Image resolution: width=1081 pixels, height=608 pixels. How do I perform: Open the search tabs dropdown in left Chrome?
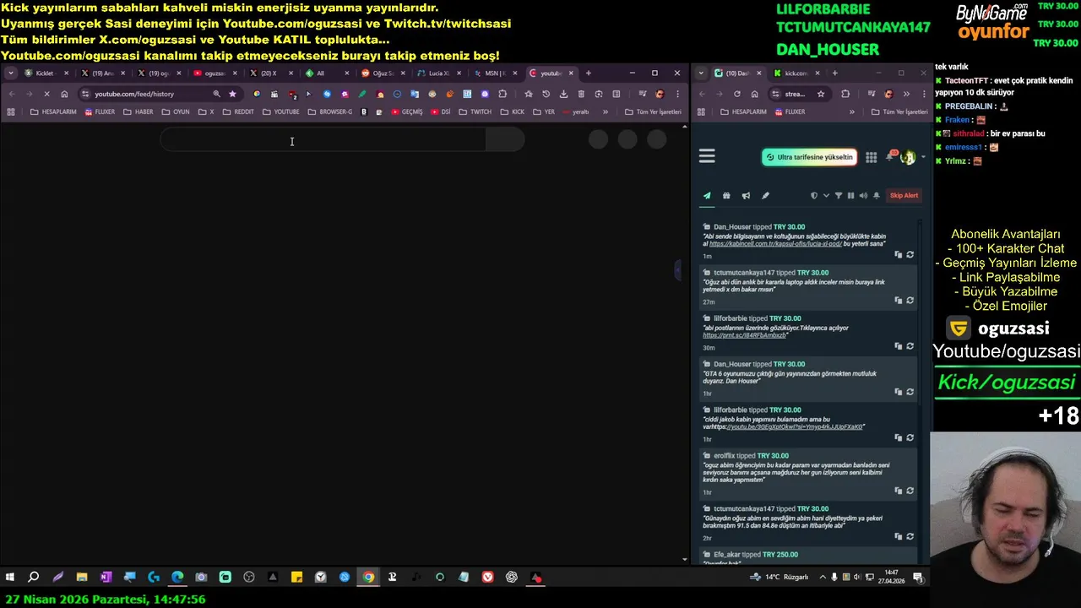(10, 73)
